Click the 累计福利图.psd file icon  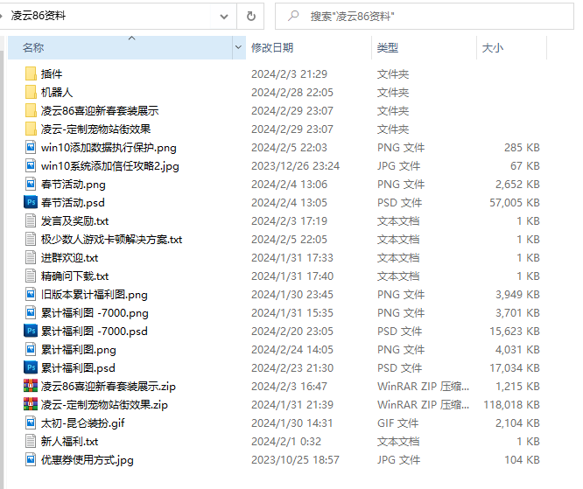click(31, 368)
